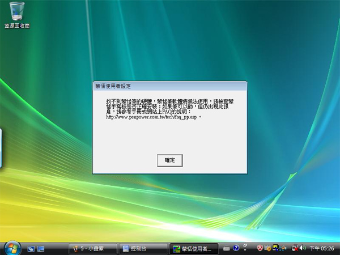Open the 資源回收筒 recycle bin icon
This screenshot has height=255, width=340.
pos(17,15)
